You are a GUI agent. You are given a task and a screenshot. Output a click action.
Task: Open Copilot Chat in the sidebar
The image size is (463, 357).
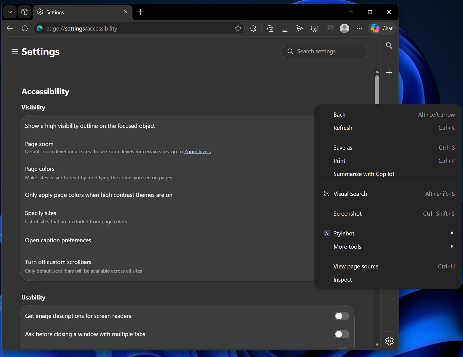(x=382, y=28)
